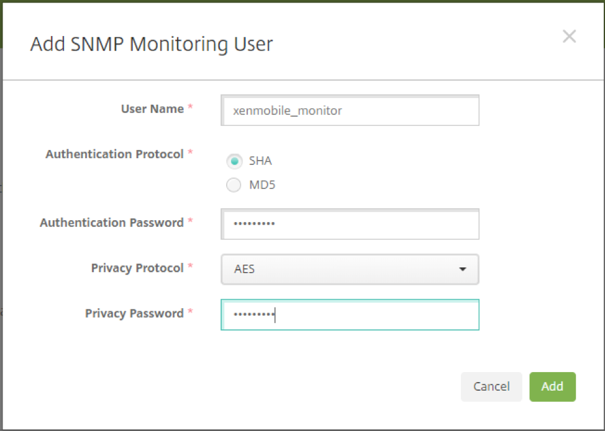Click the Authentication Password label text

point(112,223)
